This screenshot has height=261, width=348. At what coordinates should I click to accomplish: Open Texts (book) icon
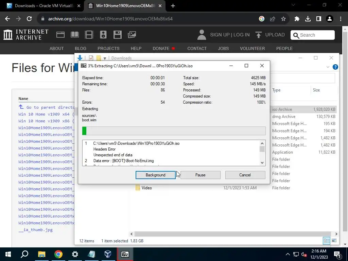74,35
